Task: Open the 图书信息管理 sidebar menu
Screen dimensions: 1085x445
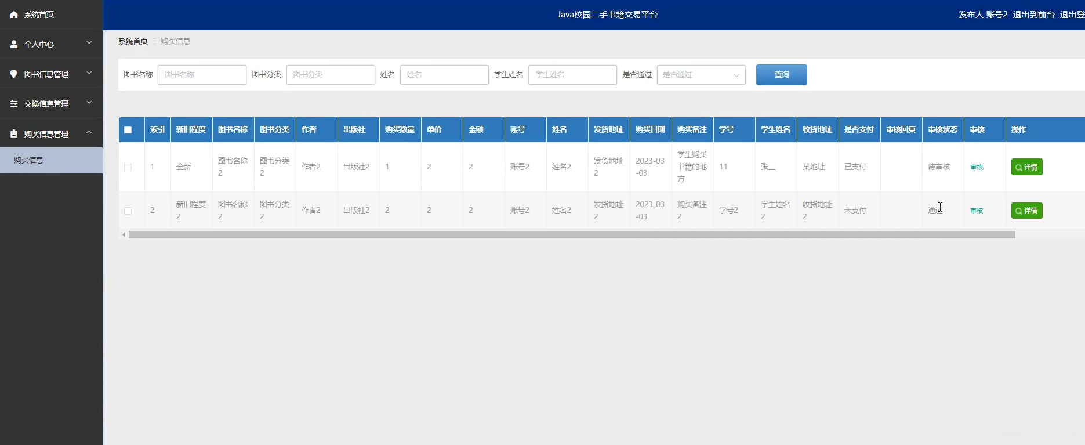Action: click(x=51, y=74)
